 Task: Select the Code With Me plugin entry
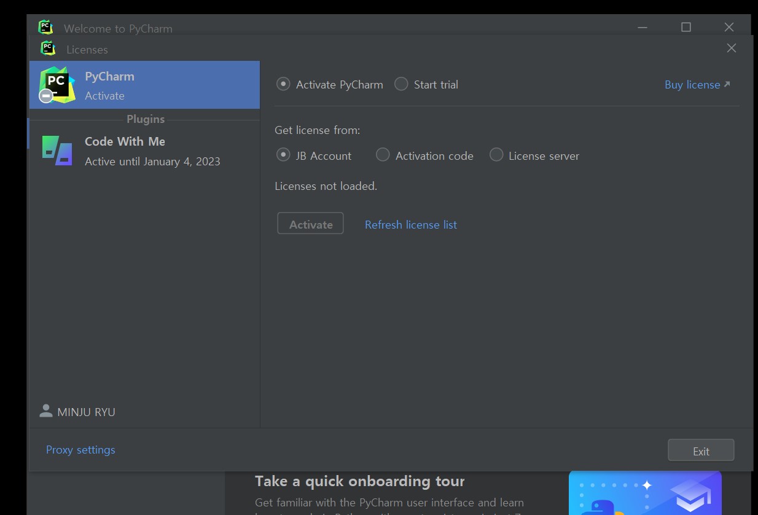[144, 151]
